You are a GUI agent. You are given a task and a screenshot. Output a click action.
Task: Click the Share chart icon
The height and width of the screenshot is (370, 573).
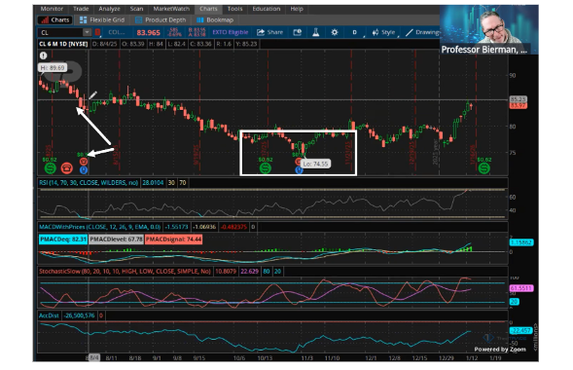tap(270, 32)
